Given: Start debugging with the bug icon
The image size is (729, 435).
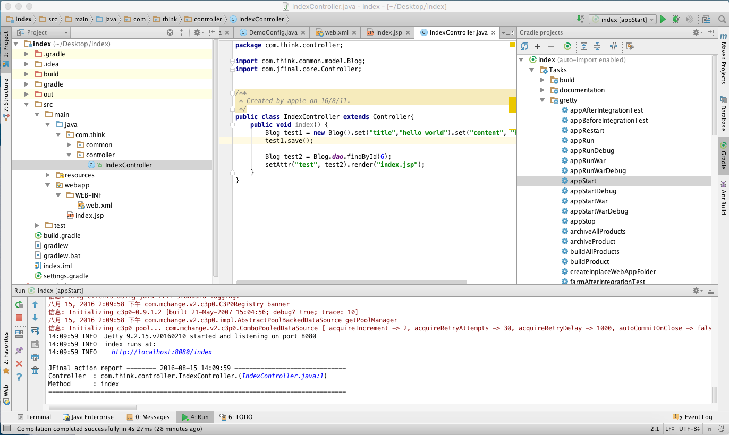Looking at the screenshot, I should [676, 20].
